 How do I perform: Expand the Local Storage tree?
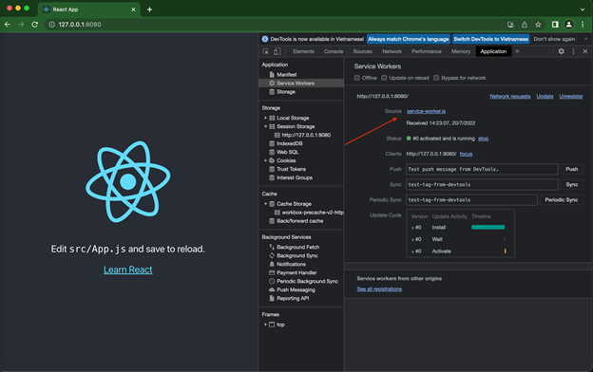265,118
